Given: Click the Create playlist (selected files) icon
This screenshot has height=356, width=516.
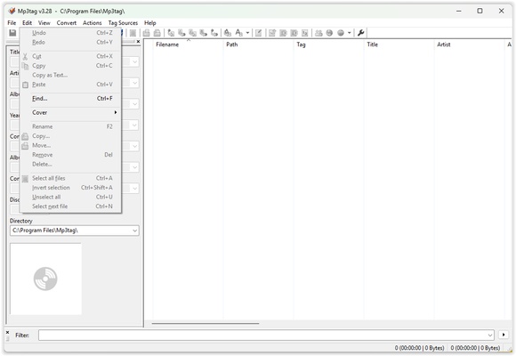Looking at the screenshot, I should click(x=294, y=33).
